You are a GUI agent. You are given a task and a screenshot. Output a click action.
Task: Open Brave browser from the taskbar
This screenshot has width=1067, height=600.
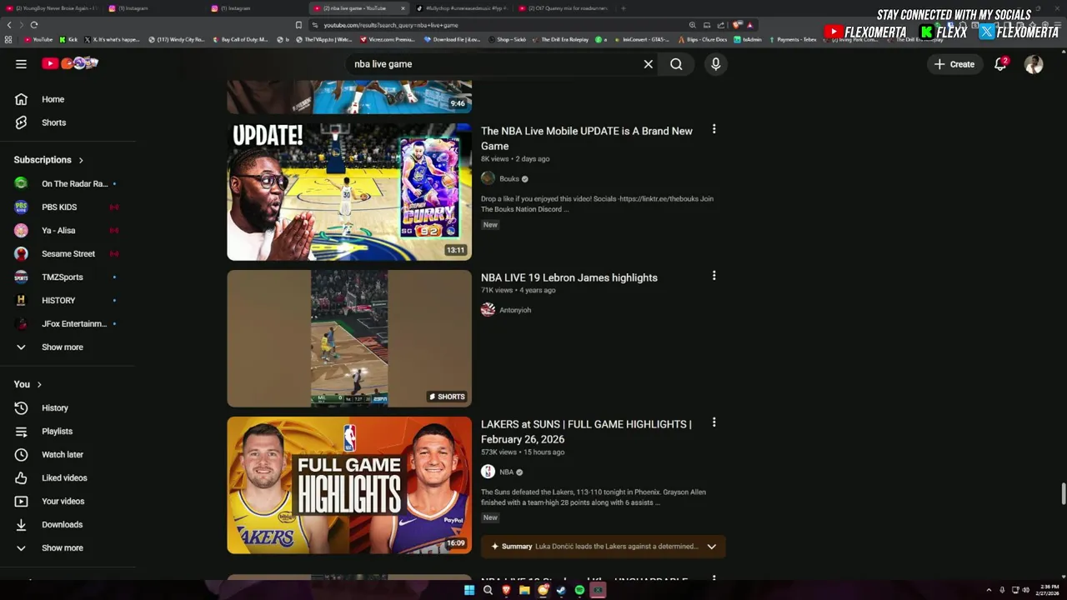click(x=506, y=590)
